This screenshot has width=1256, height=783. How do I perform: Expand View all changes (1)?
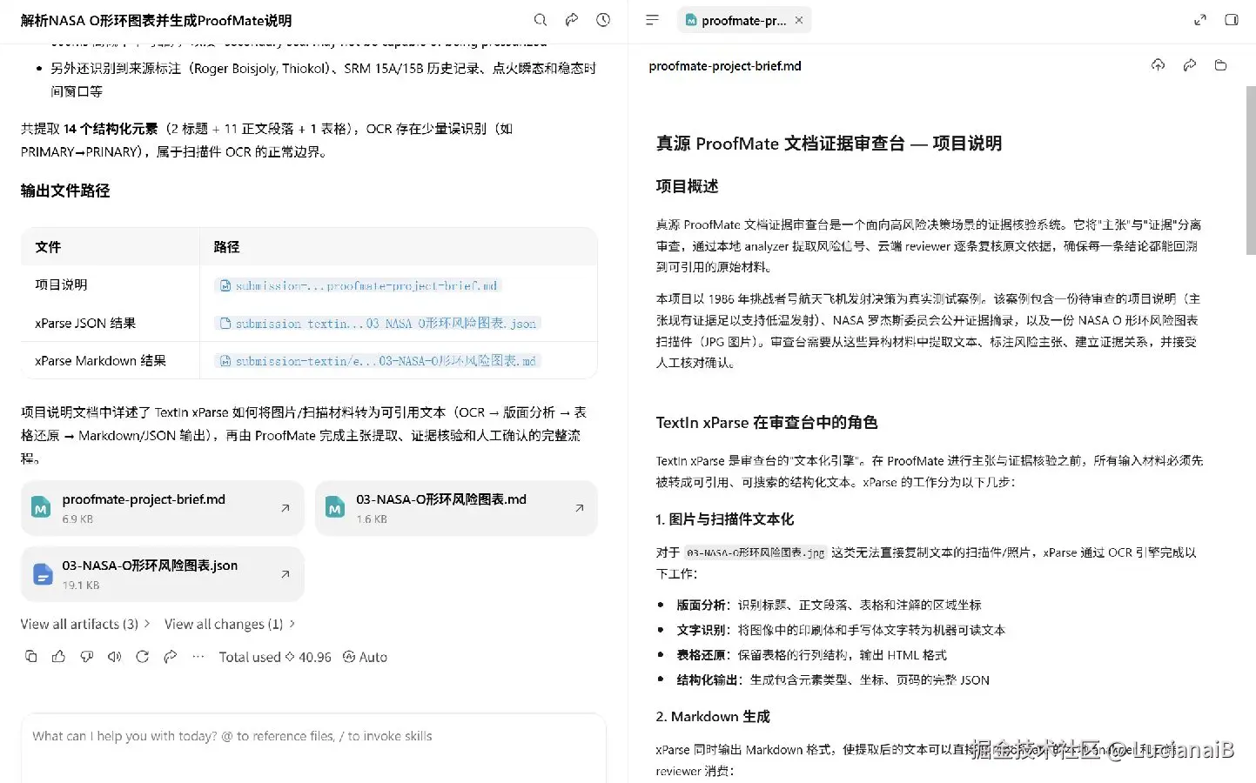click(x=230, y=624)
